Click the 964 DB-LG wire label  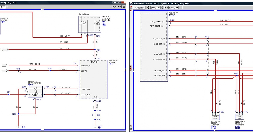[64, 42]
